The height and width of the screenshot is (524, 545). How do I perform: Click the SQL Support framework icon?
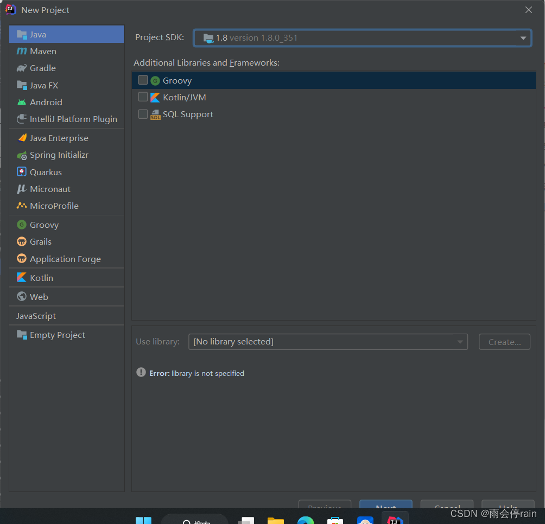coord(155,114)
